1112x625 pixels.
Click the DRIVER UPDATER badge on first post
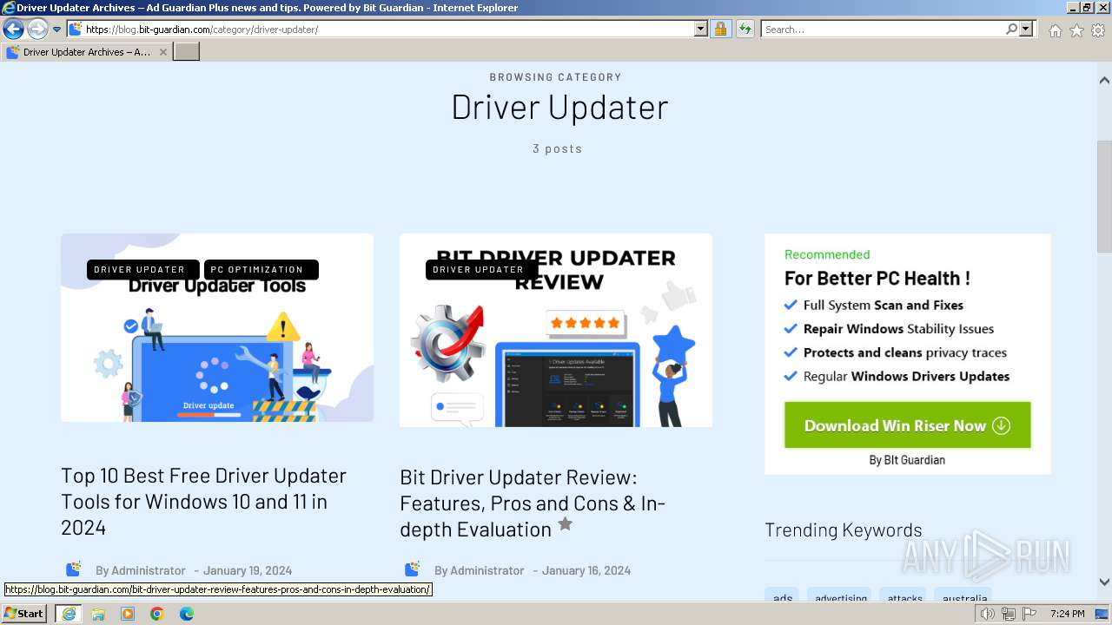[x=142, y=270]
